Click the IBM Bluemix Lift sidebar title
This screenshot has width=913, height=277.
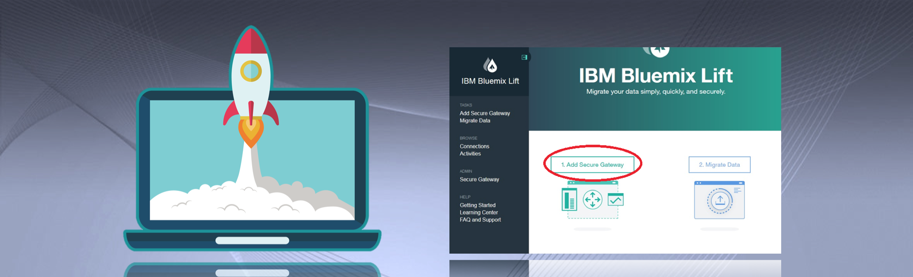tap(490, 81)
